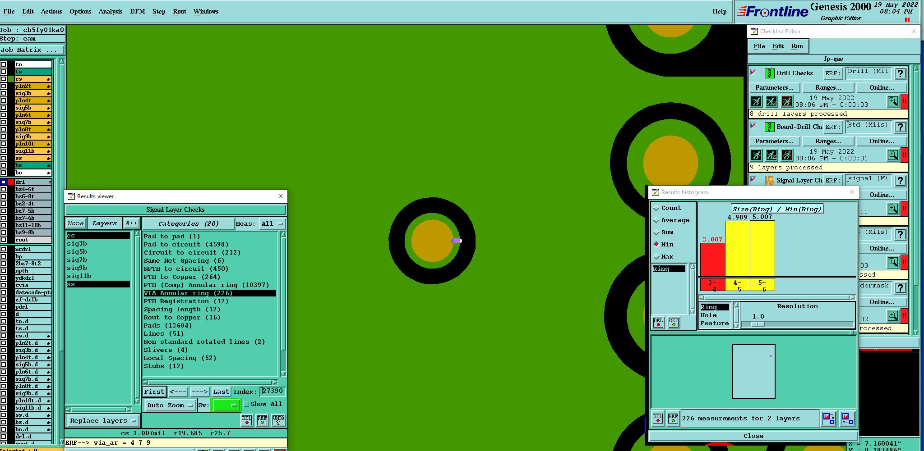Click red-outlined runner icon in Board-Drill Checks row
The width and height of the screenshot is (924, 451).
pos(787,155)
